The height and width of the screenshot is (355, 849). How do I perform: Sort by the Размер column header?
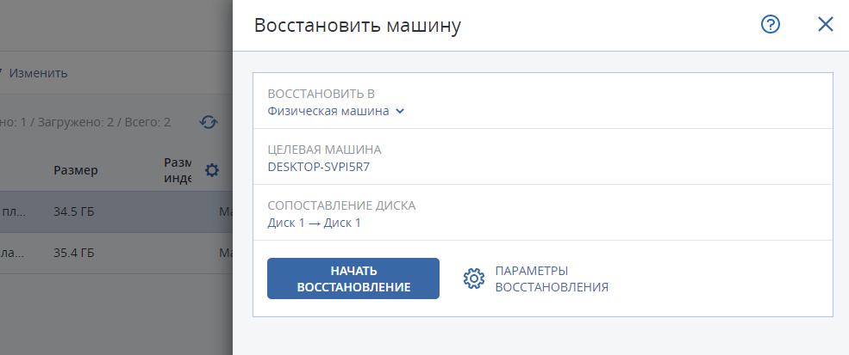coord(76,171)
